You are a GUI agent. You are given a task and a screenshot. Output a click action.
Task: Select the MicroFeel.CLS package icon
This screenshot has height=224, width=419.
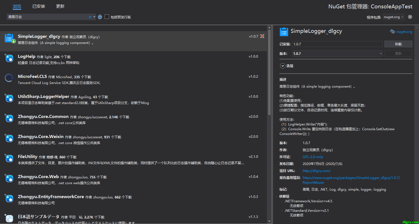click(9, 78)
